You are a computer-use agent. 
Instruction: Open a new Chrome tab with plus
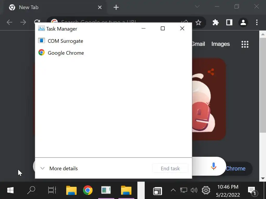coord(116,7)
